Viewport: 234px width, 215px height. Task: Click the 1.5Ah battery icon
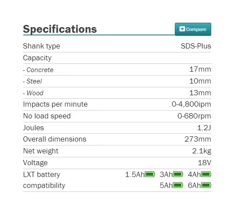pyautogui.click(x=150, y=174)
